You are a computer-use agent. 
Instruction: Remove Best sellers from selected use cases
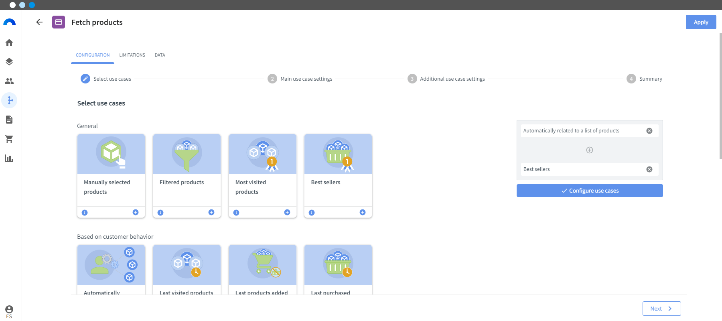tap(649, 169)
